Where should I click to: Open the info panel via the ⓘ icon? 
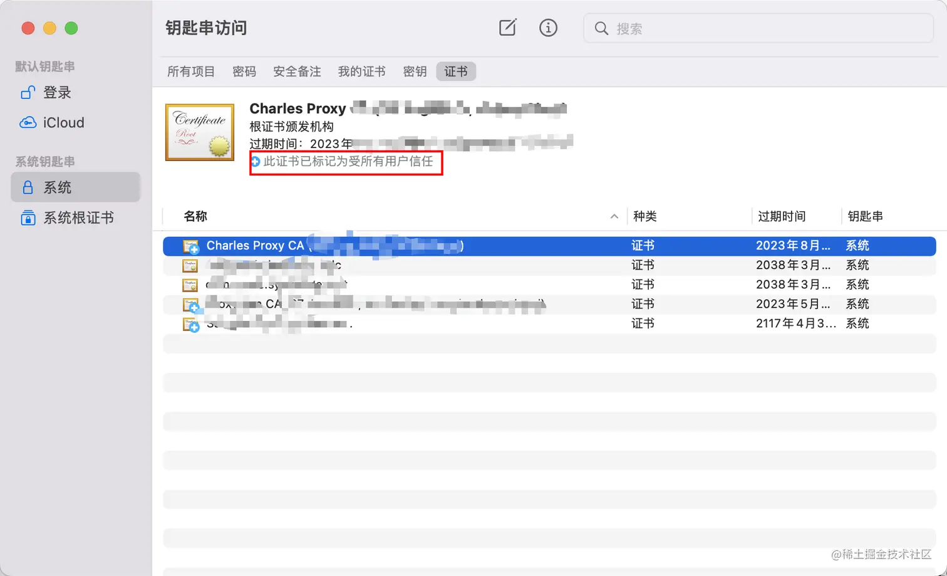tap(548, 28)
